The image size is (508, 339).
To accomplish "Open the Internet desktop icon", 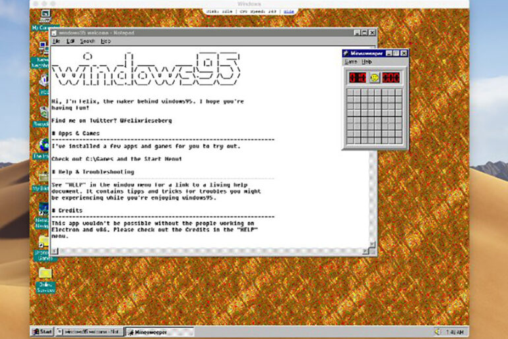I will coord(44,145).
